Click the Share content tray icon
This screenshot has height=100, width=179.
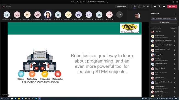click(x=164, y=7)
